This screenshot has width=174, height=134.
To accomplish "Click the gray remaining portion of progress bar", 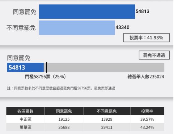I will point(106,67).
